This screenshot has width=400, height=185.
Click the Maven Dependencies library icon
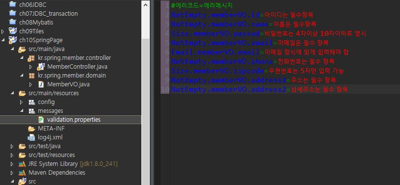point(22,173)
